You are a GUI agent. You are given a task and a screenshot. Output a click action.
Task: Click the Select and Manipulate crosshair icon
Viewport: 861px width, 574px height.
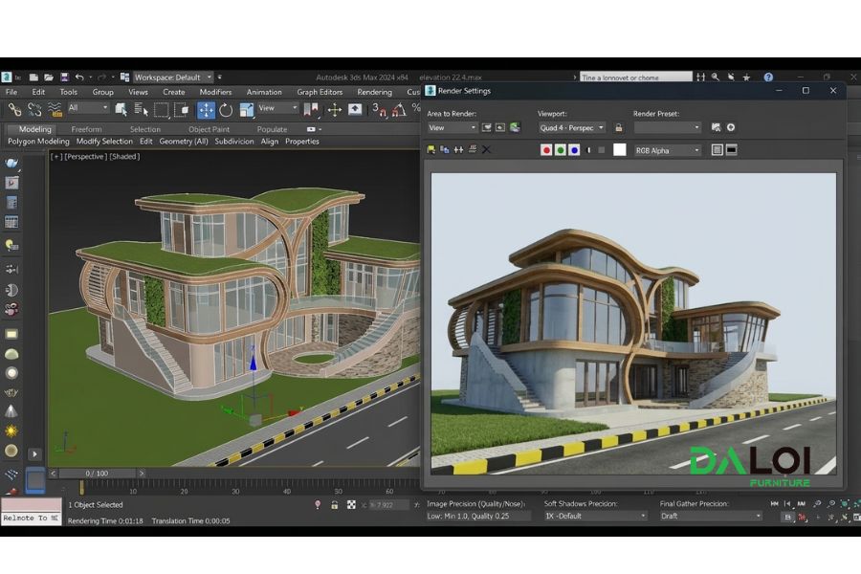tap(335, 110)
